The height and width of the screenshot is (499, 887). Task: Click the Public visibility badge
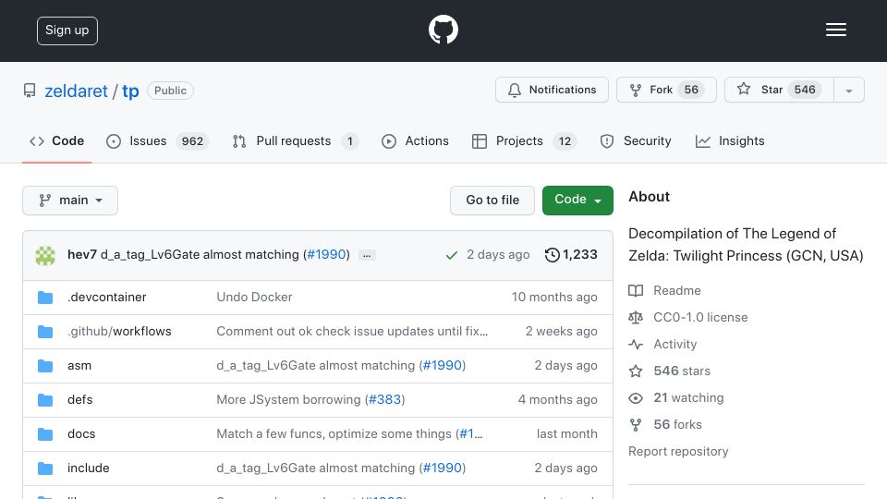point(170,91)
